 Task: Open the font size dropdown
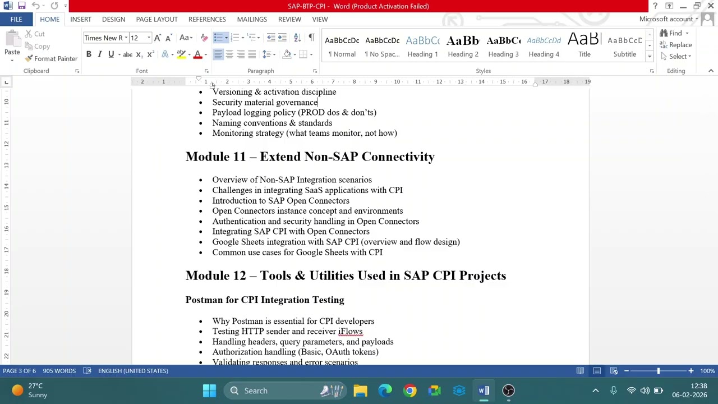tap(149, 38)
